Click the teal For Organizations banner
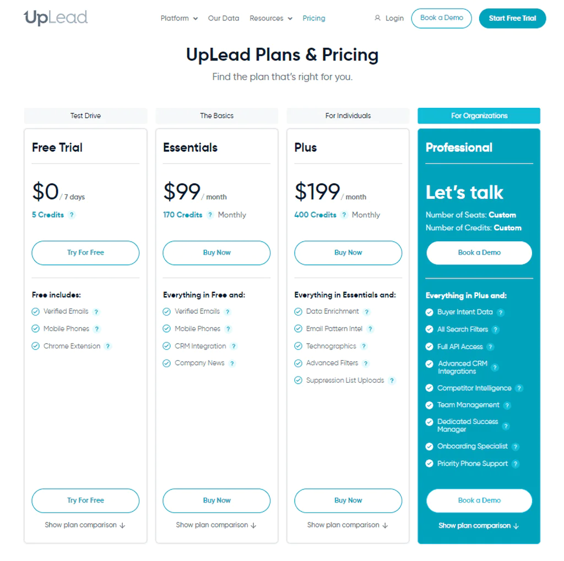Viewport: 564px width, 561px height. tap(479, 116)
